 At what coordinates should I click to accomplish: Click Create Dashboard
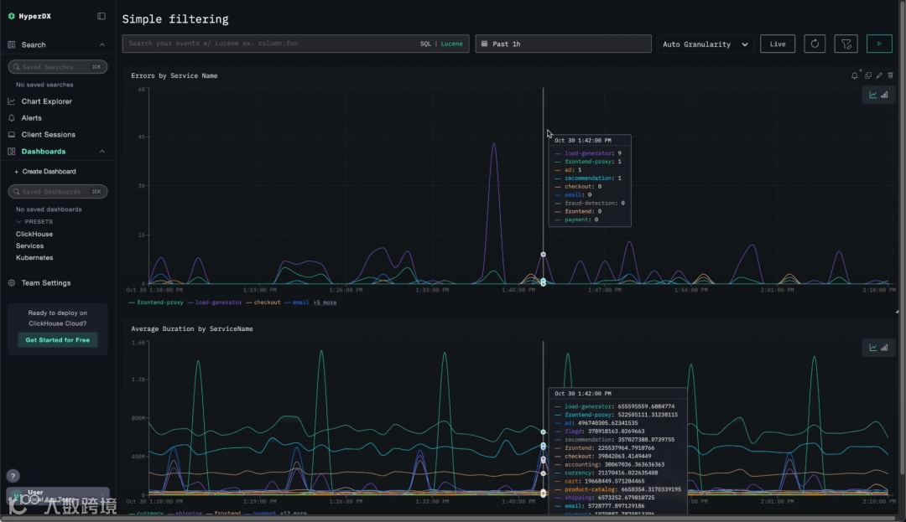click(45, 171)
